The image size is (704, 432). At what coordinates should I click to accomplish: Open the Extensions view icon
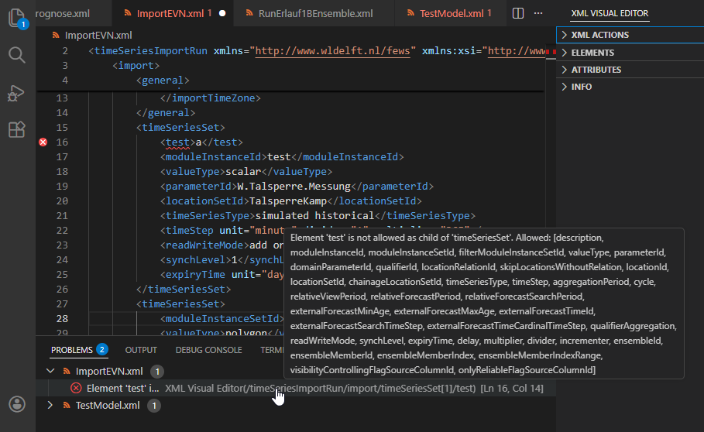[x=17, y=129]
